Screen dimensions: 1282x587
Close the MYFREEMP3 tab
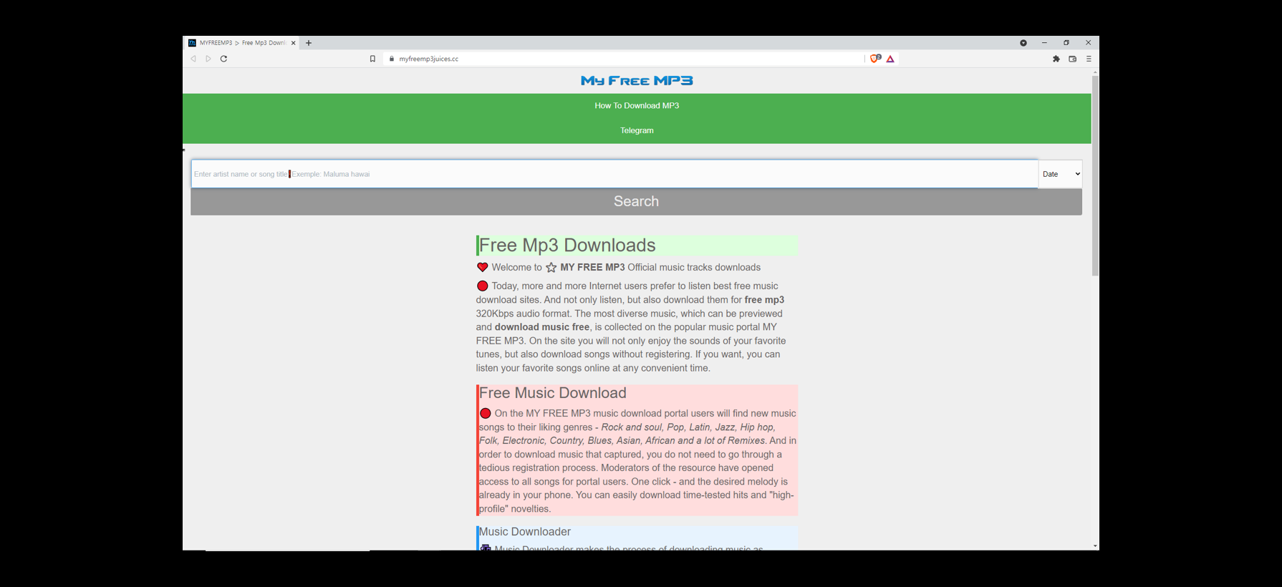tap(293, 43)
